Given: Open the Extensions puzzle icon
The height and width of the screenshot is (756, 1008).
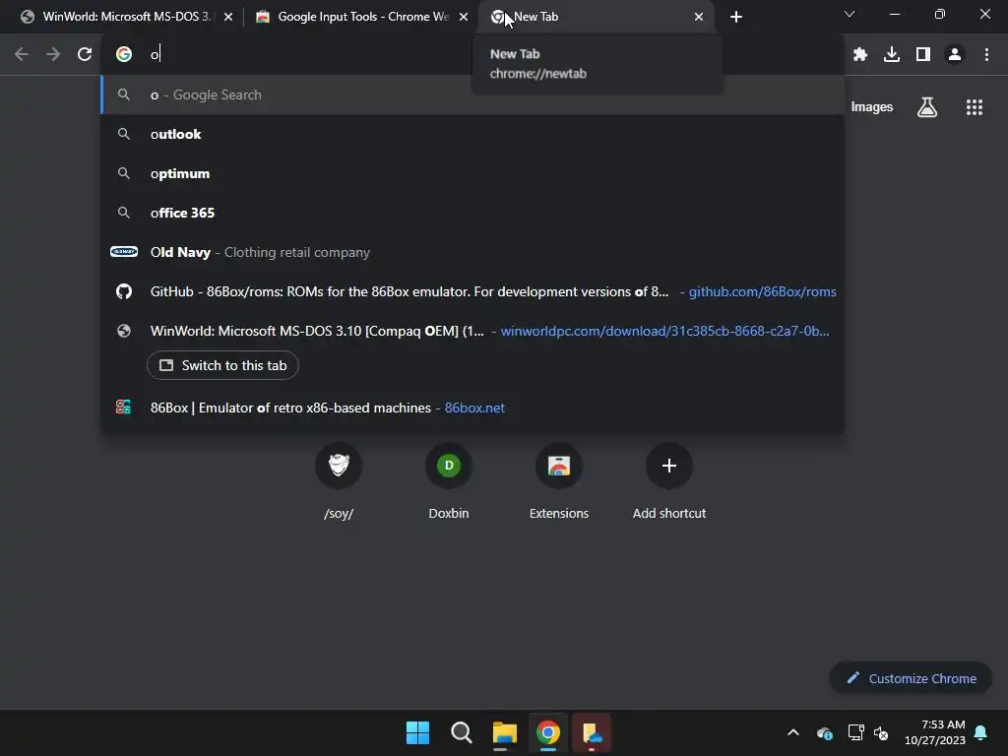Looking at the screenshot, I should pos(860,55).
